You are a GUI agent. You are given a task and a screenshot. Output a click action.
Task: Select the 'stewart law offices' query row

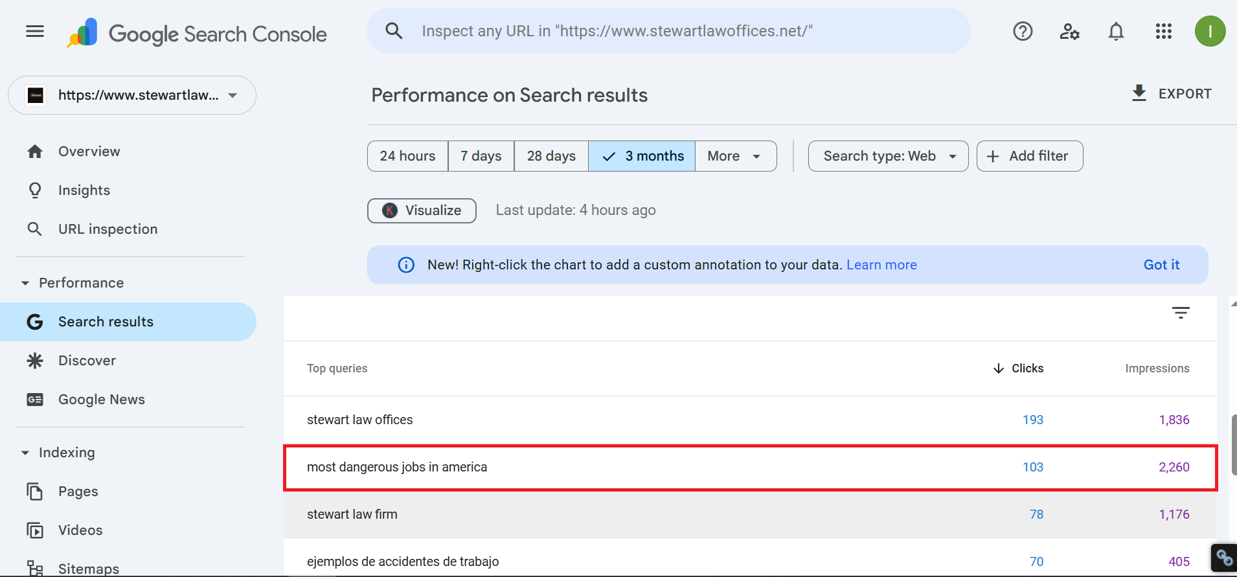pyautogui.click(x=750, y=420)
